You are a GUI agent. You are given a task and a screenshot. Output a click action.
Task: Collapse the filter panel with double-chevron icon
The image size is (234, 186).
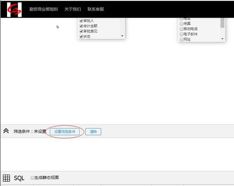click(x=6, y=132)
